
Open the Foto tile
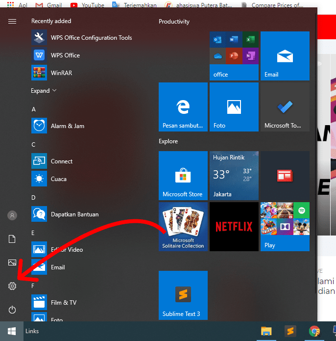coord(234,107)
